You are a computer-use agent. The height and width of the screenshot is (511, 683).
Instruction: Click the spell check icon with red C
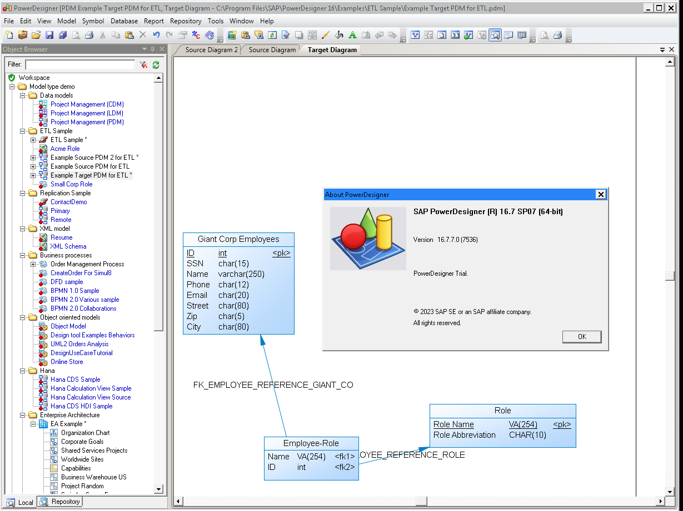(x=196, y=35)
